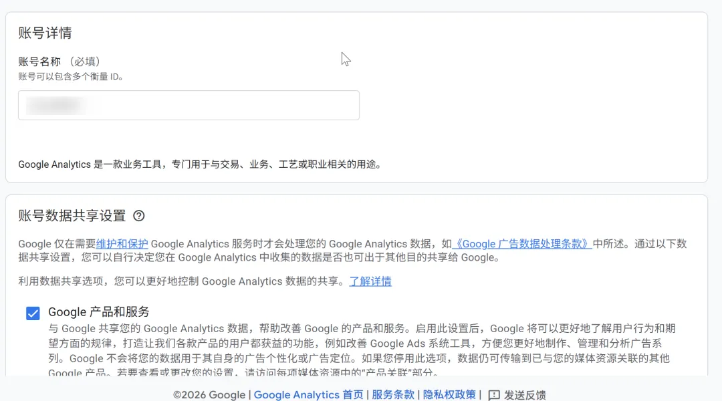The height and width of the screenshot is (401, 722).
Task: Click the 账号名称 (必填) field label
Action: click(x=59, y=61)
